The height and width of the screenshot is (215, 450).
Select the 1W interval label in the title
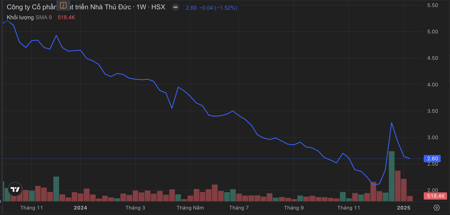(x=142, y=8)
